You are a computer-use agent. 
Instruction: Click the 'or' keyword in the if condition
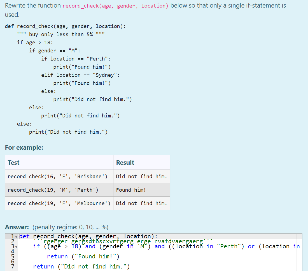251,246
